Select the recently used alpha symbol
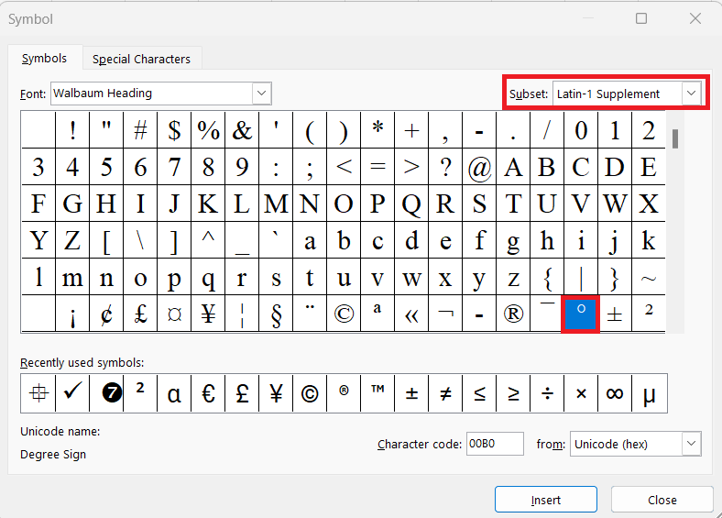The width and height of the screenshot is (722, 518). (174, 393)
